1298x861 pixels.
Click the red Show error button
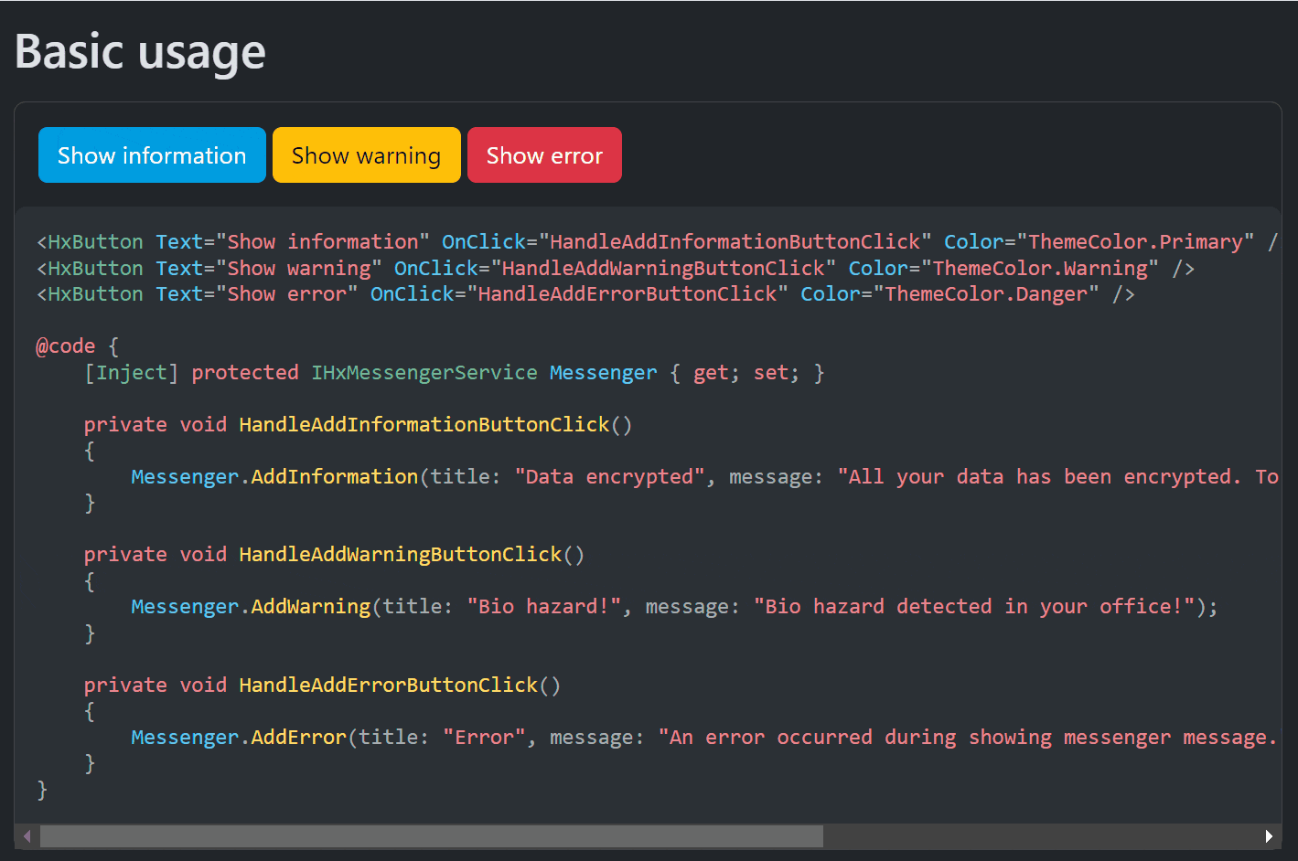click(x=544, y=155)
